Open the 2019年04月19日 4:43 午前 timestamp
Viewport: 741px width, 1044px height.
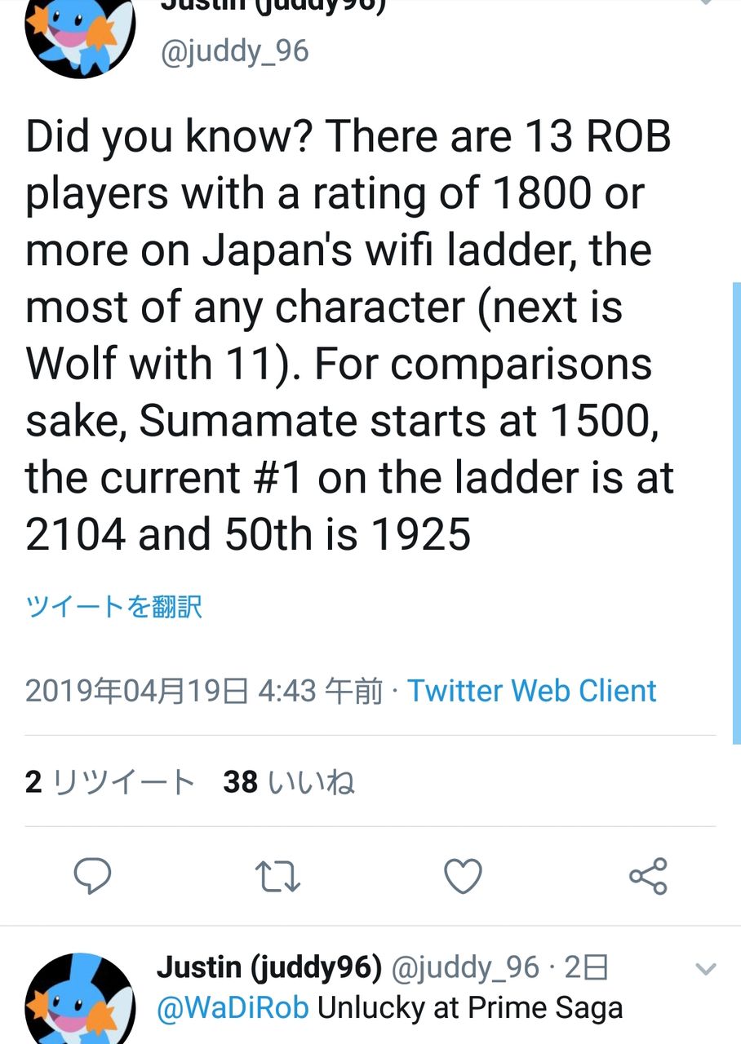click(204, 691)
